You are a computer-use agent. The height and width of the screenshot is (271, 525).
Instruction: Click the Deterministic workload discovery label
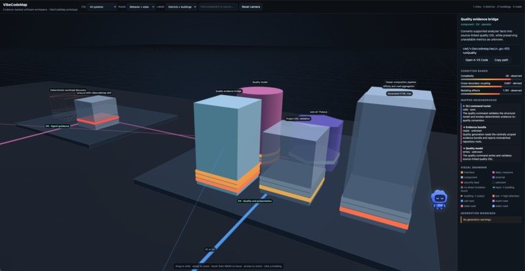(68, 90)
